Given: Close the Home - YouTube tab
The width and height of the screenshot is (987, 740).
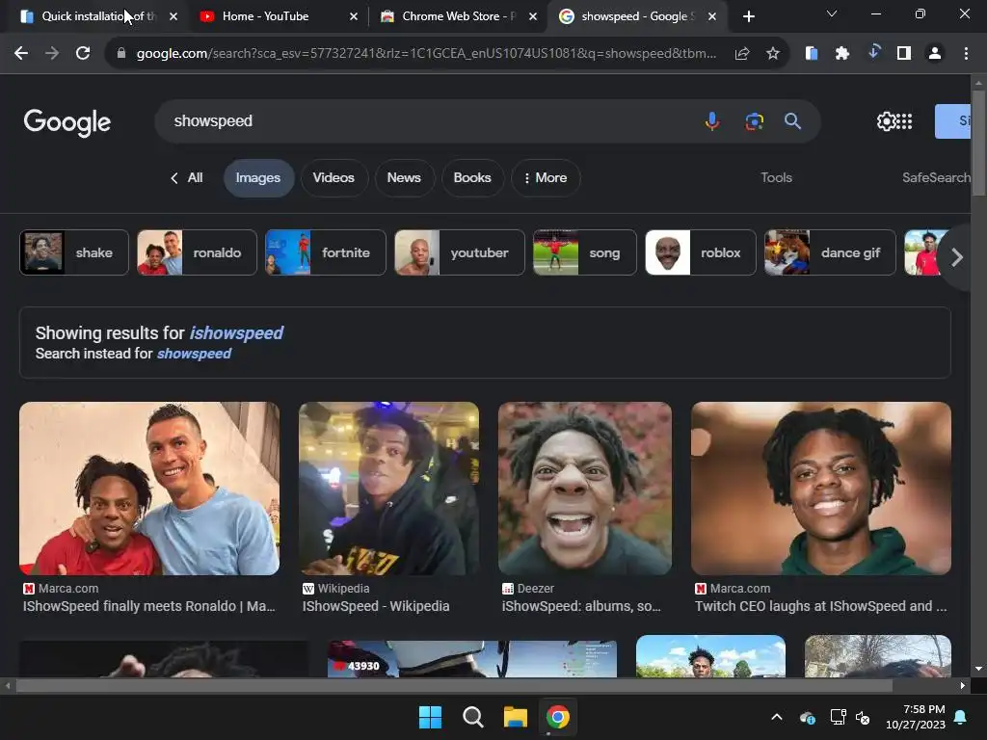Looking at the screenshot, I should point(354,16).
